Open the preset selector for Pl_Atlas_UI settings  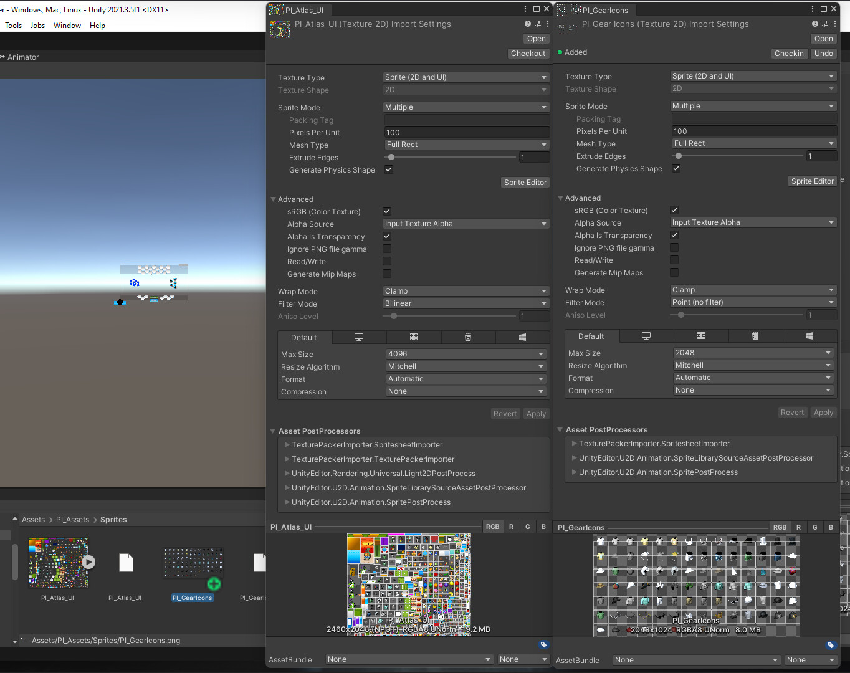click(x=537, y=24)
